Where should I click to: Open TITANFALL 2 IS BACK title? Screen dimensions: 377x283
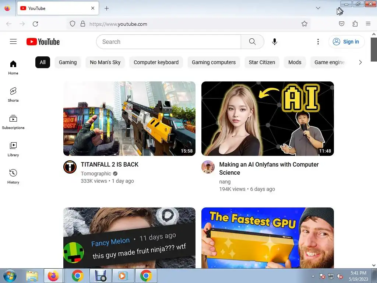click(x=110, y=164)
